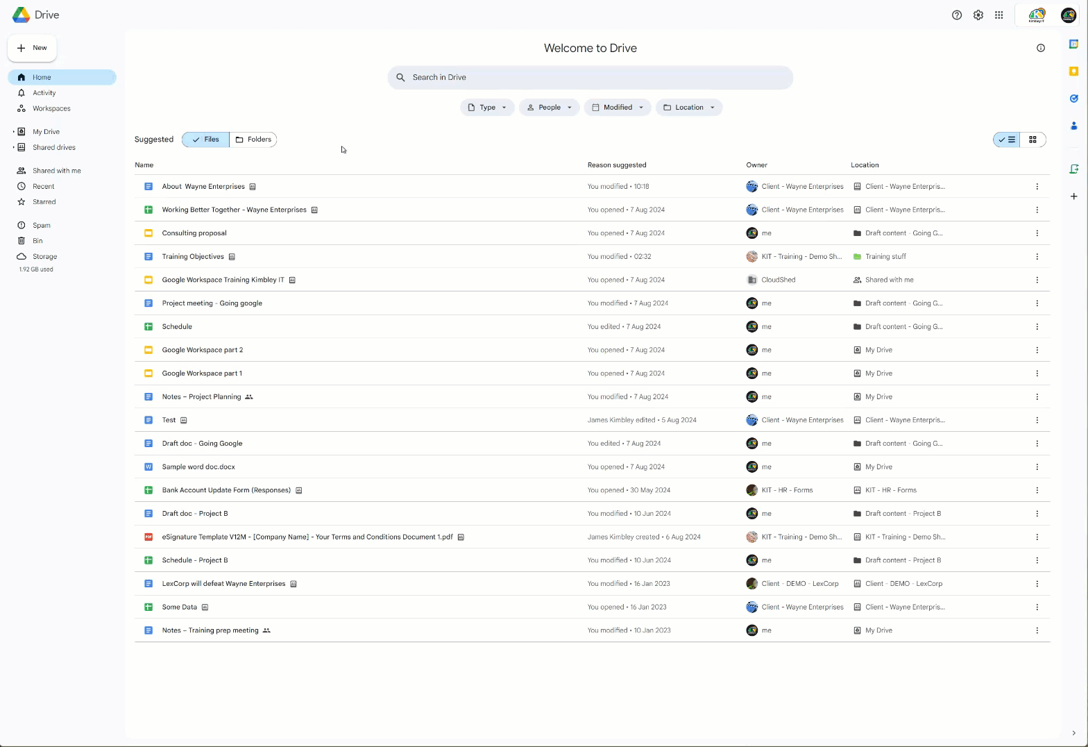Select Draft doc - Going Google file
Screen dimensions: 1088x747
tap(592, 444)
